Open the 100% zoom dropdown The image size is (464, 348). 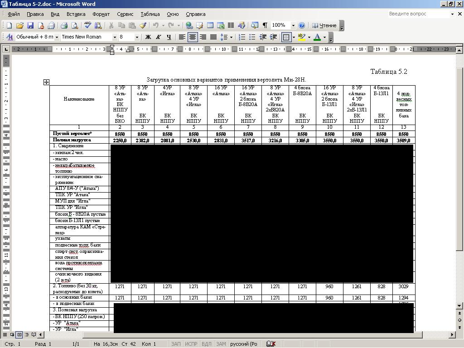293,25
